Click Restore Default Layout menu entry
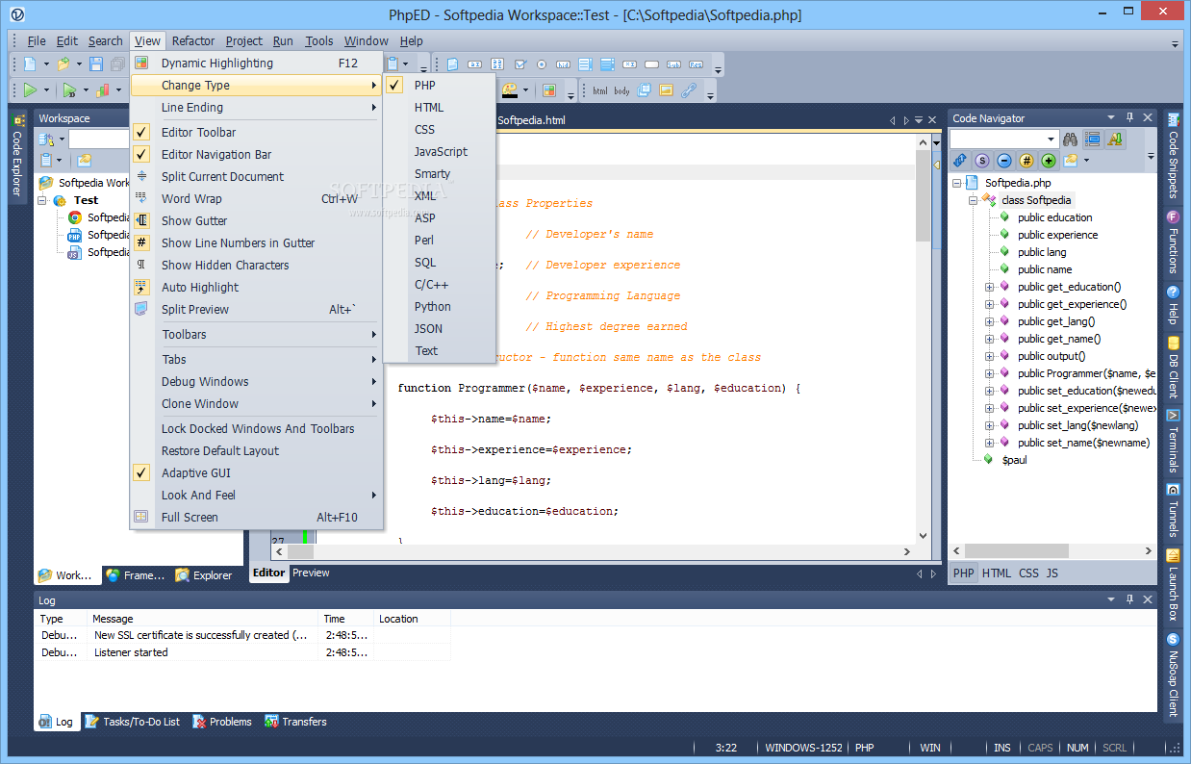Viewport: 1191px width, 764px height. 257,451
